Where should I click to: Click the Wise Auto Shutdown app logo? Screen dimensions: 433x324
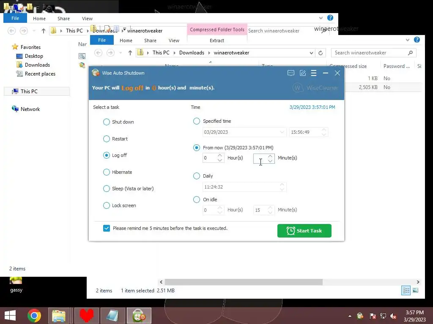(96, 73)
